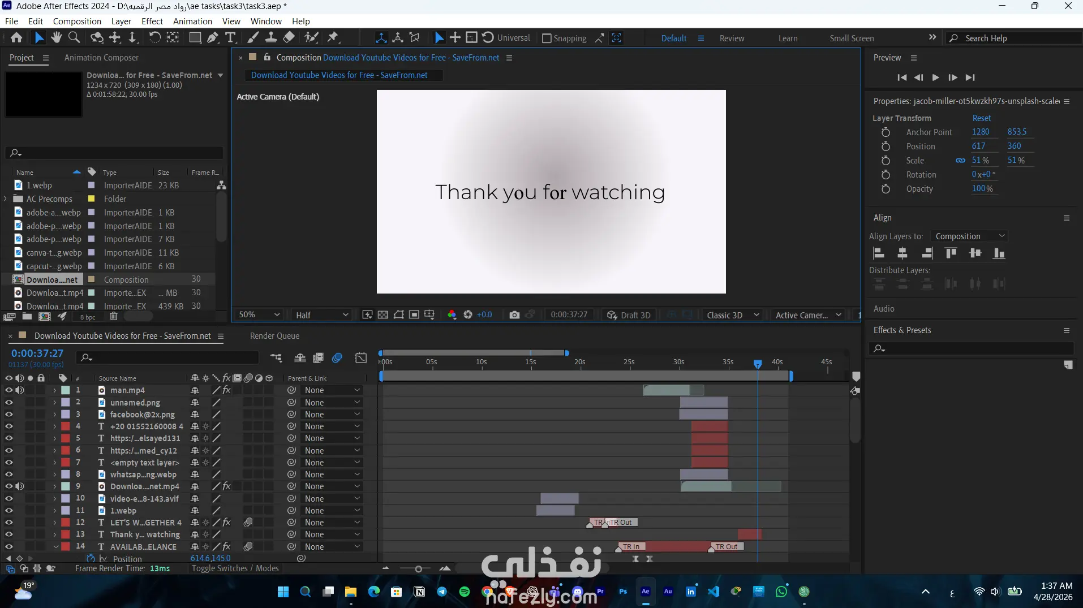Create a new folder in Project panel
1083x608 pixels.
click(27, 317)
